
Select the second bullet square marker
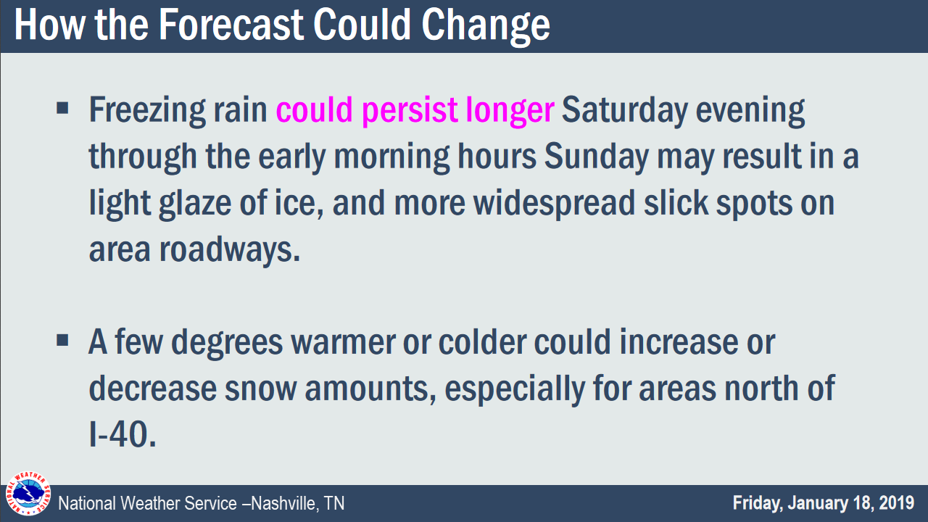[62, 339]
